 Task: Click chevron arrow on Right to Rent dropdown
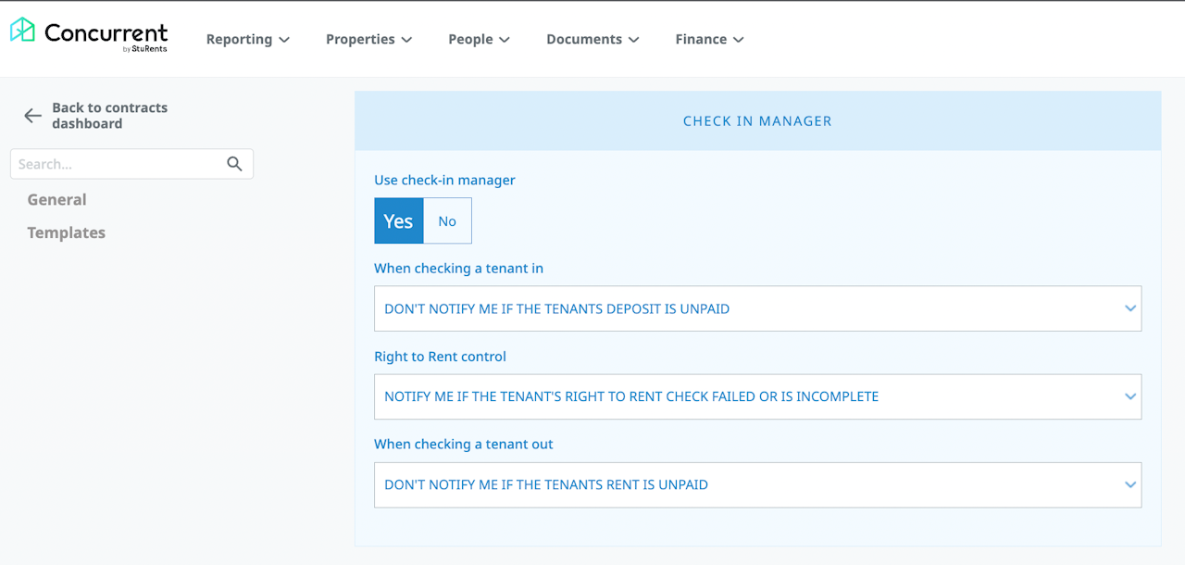[1129, 396]
